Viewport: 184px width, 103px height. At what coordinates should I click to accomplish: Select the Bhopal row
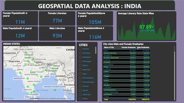[x=126, y=85]
